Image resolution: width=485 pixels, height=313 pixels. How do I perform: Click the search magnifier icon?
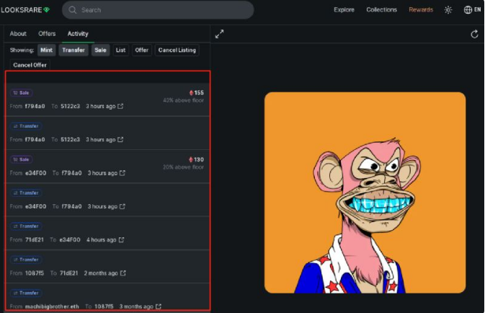click(x=72, y=10)
